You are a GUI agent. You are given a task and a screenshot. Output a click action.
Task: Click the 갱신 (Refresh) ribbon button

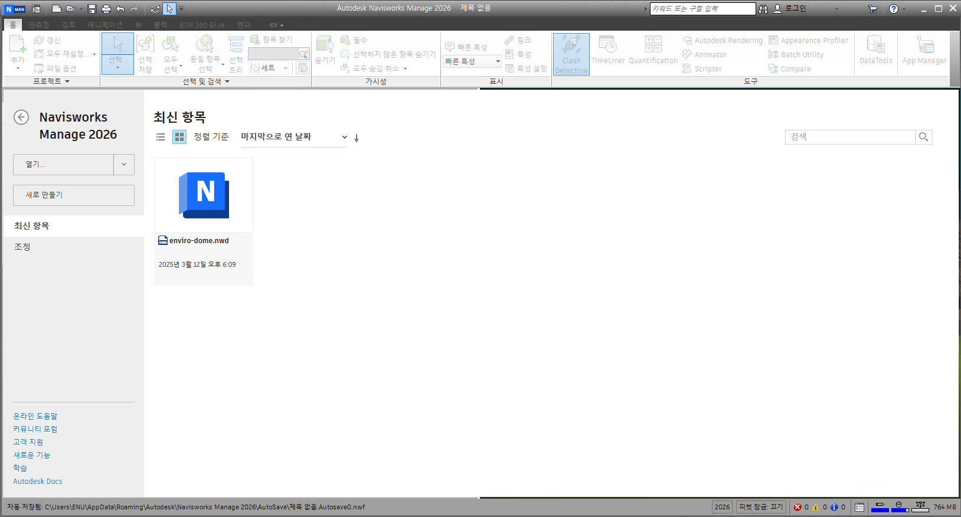coord(47,40)
